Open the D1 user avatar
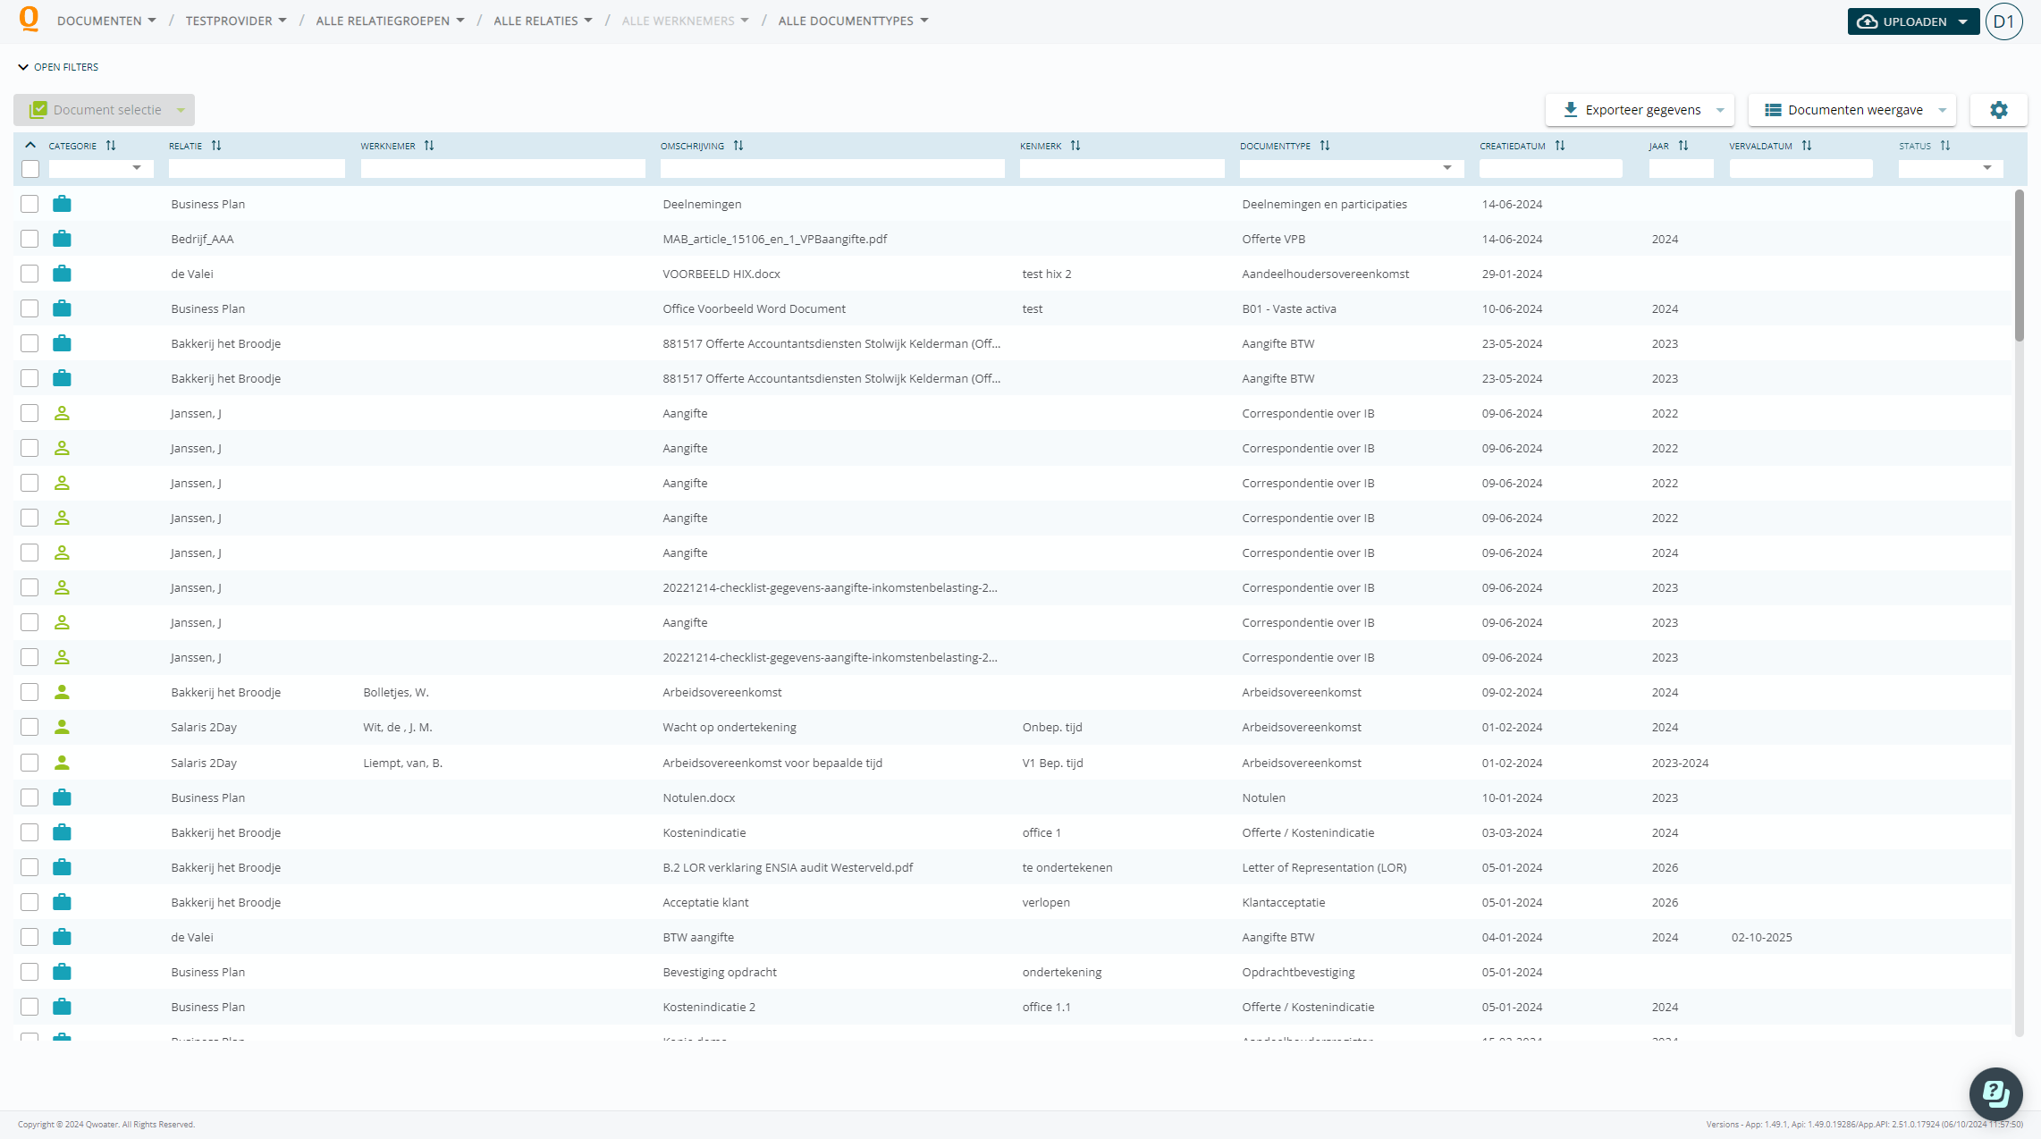 point(2003,21)
